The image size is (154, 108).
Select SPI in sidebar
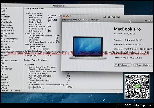click(x=2, y=63)
